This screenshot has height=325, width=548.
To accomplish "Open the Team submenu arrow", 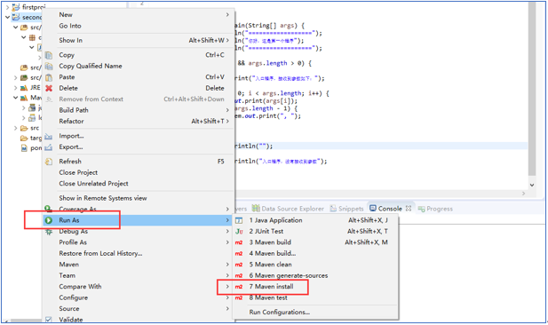I will coord(227,275).
